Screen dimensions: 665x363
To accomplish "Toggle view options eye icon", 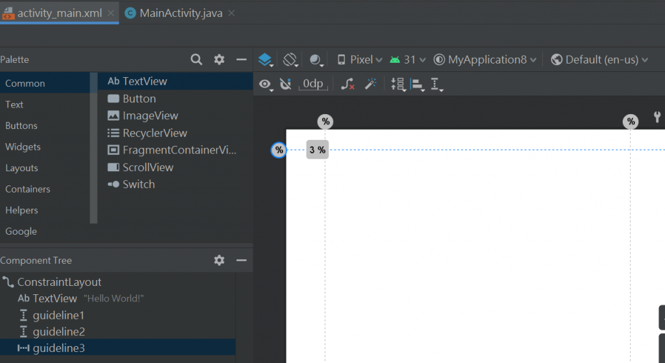I will point(266,85).
